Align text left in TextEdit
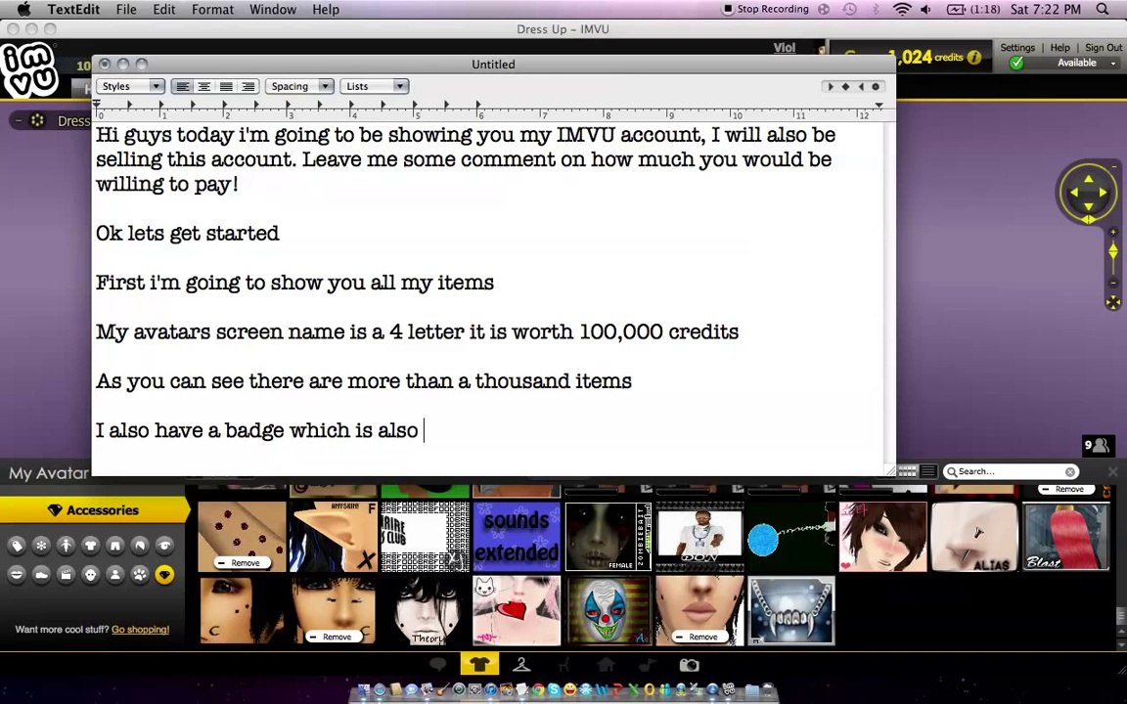Image resolution: width=1127 pixels, height=704 pixels. click(x=183, y=86)
